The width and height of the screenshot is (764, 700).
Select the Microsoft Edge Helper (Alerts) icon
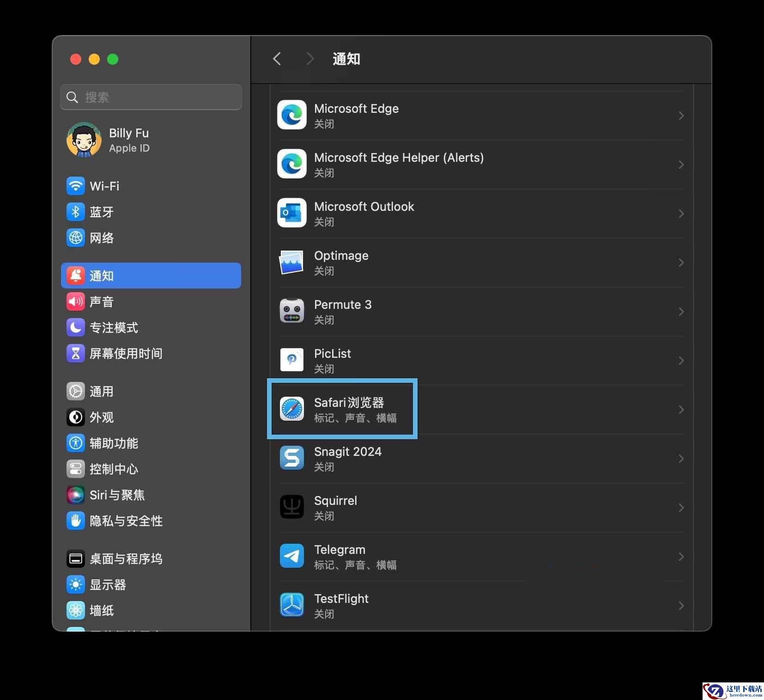pyautogui.click(x=292, y=164)
